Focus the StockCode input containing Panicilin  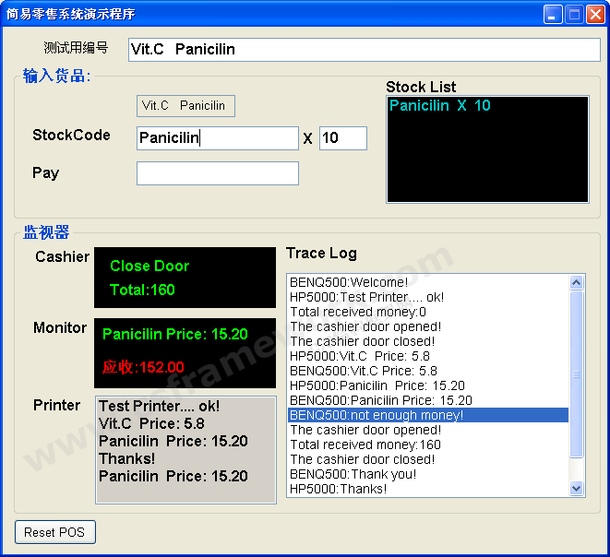point(217,138)
